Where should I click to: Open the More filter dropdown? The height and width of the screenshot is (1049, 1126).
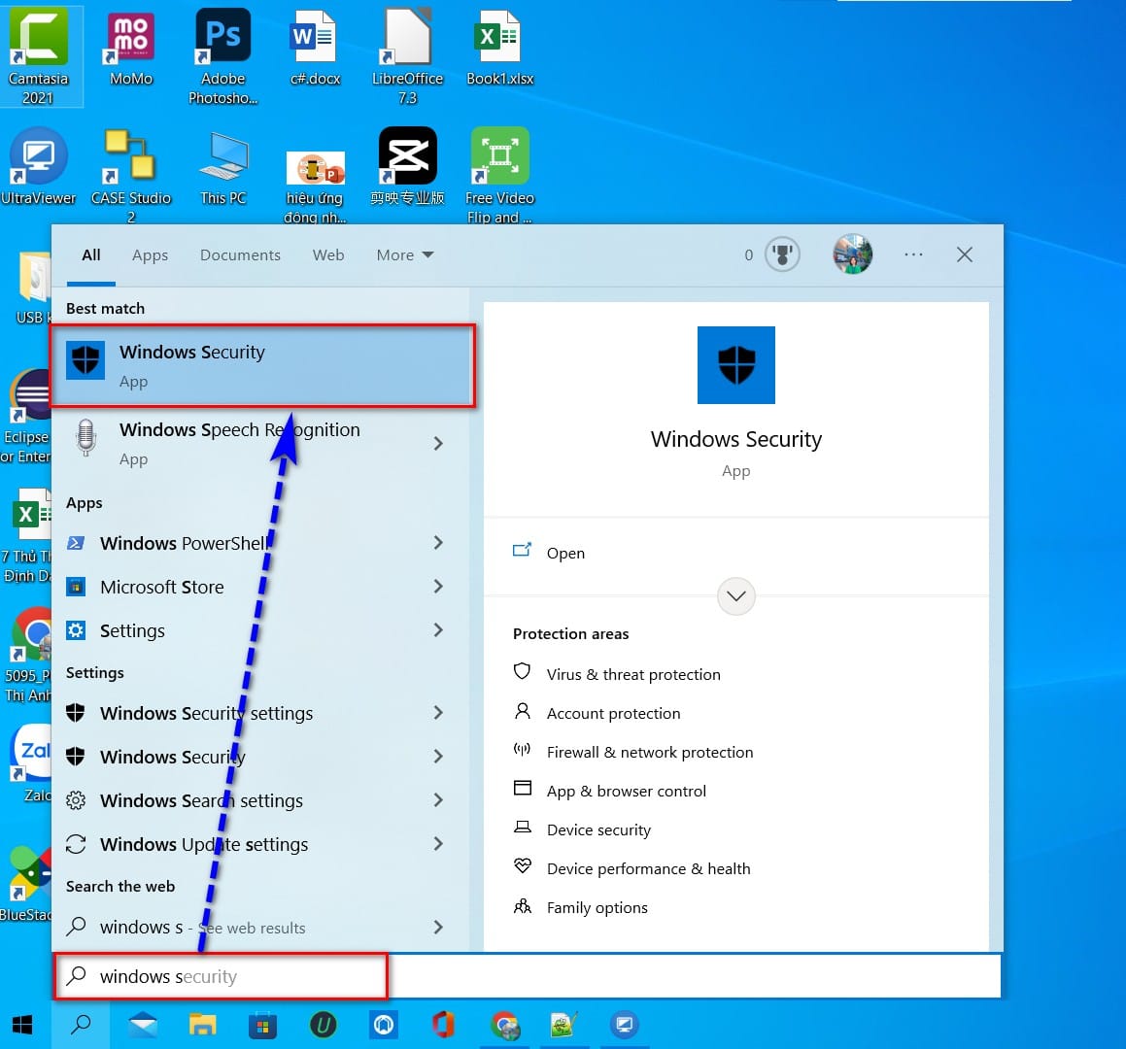click(x=404, y=254)
